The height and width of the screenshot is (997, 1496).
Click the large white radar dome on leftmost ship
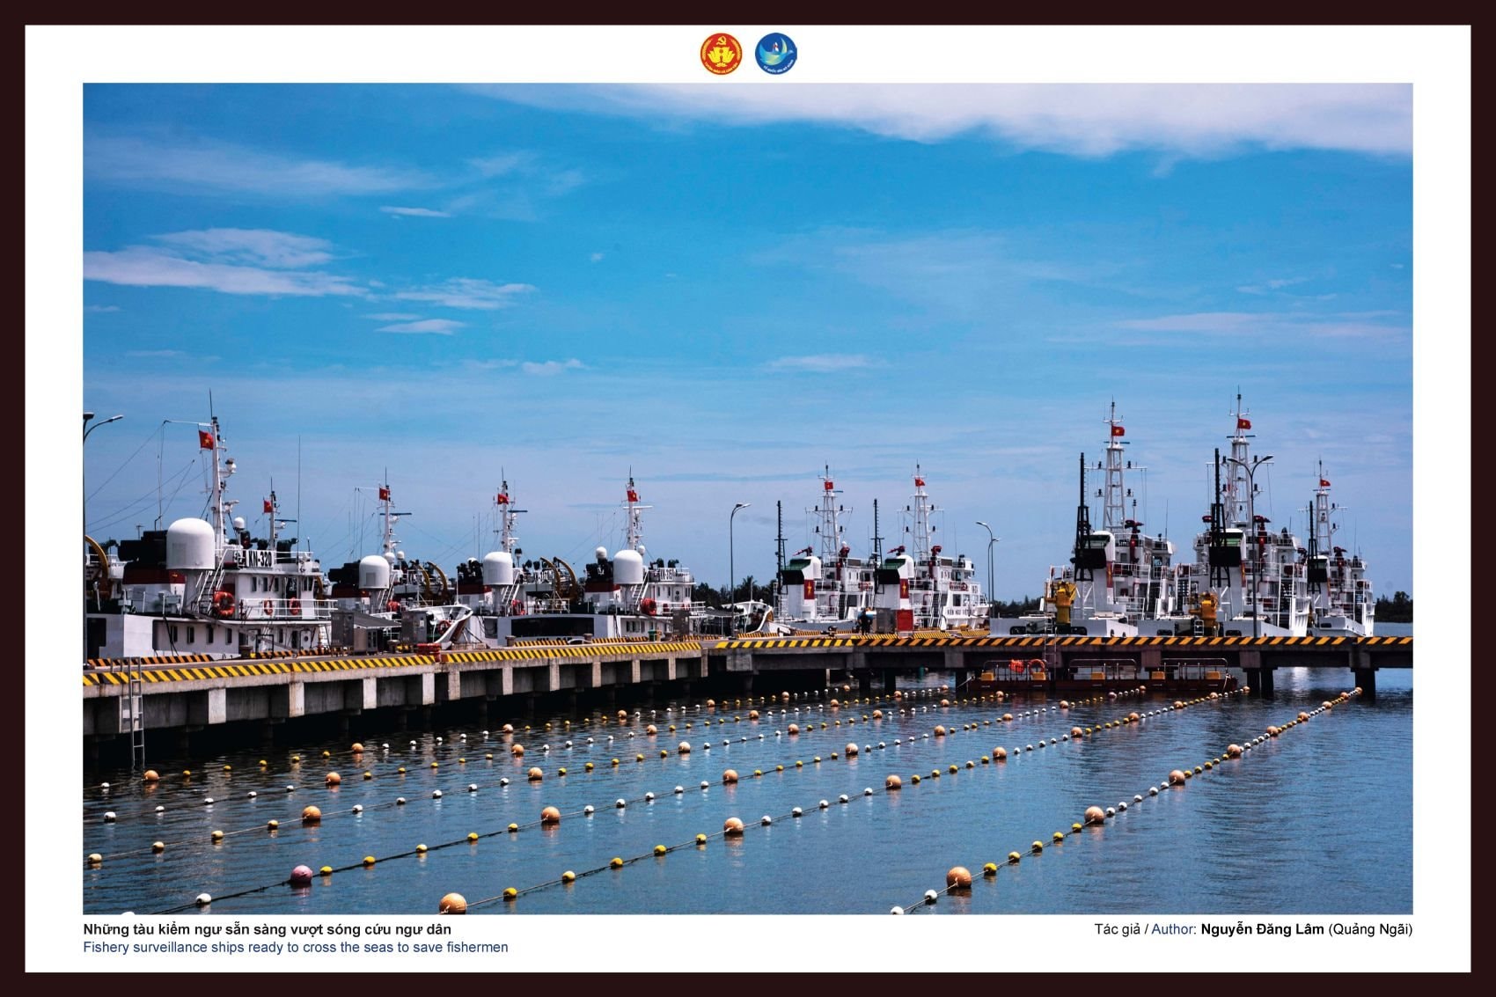click(x=191, y=544)
